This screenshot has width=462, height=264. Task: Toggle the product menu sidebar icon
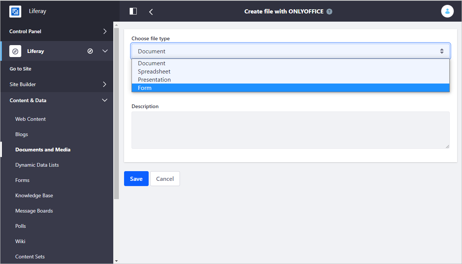[133, 11]
